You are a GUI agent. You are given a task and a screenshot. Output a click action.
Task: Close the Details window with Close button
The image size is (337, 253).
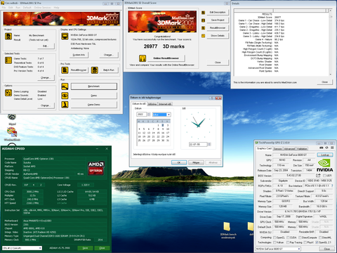(325, 82)
